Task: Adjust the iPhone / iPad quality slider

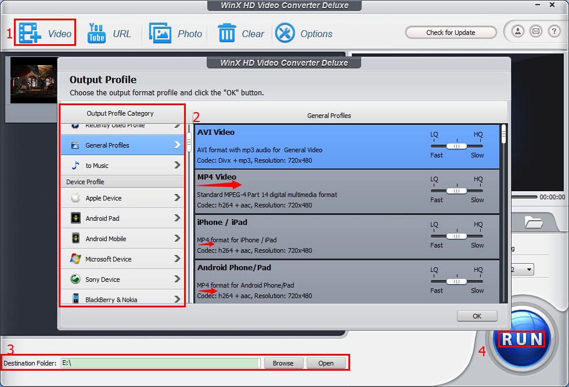Action: point(456,236)
